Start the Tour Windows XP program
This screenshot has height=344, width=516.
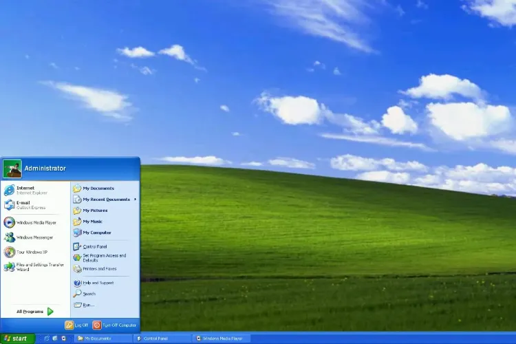click(30, 252)
